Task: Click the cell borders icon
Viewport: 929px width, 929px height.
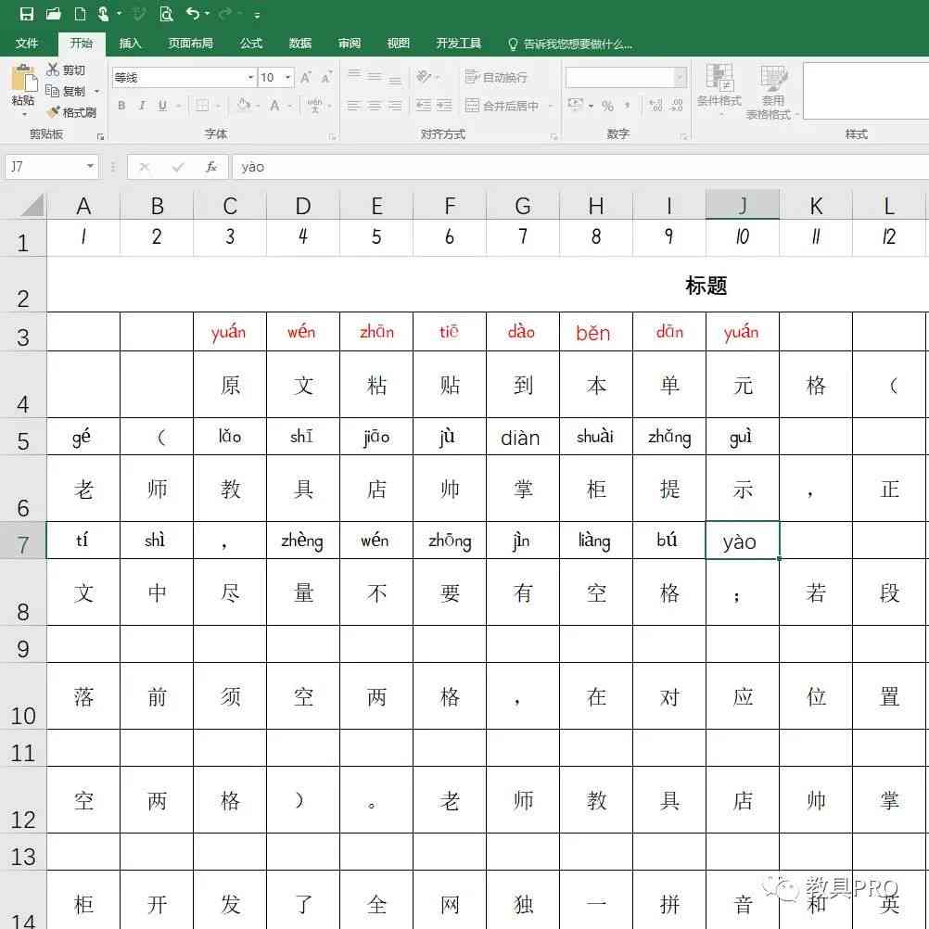Action: (x=202, y=106)
